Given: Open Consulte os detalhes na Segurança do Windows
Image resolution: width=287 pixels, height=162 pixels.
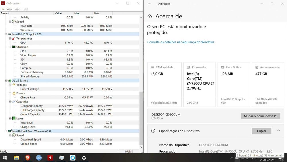Looking at the screenshot, I should coord(181,42).
